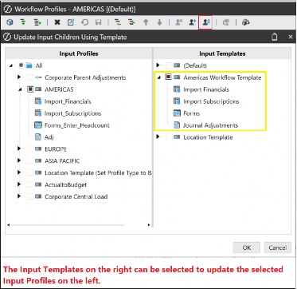
Task: Check the ActualtoBudget profile checkbox
Action: [30, 184]
